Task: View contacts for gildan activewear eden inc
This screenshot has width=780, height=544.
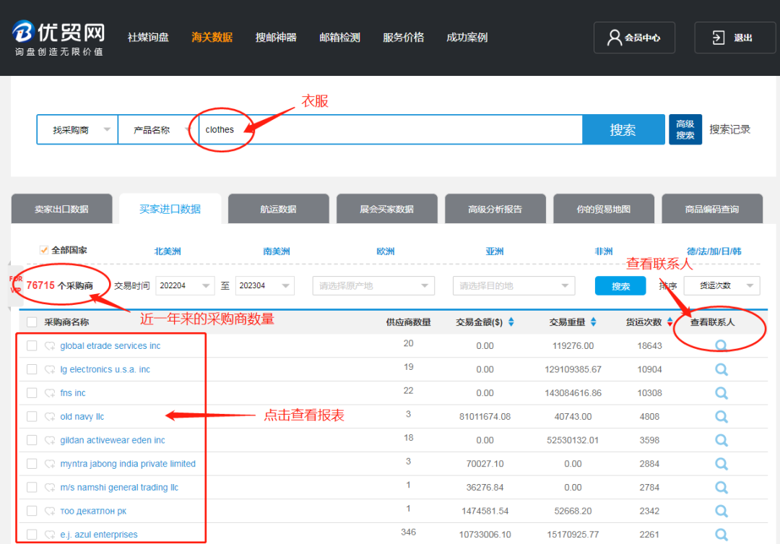Action: pyautogui.click(x=721, y=440)
